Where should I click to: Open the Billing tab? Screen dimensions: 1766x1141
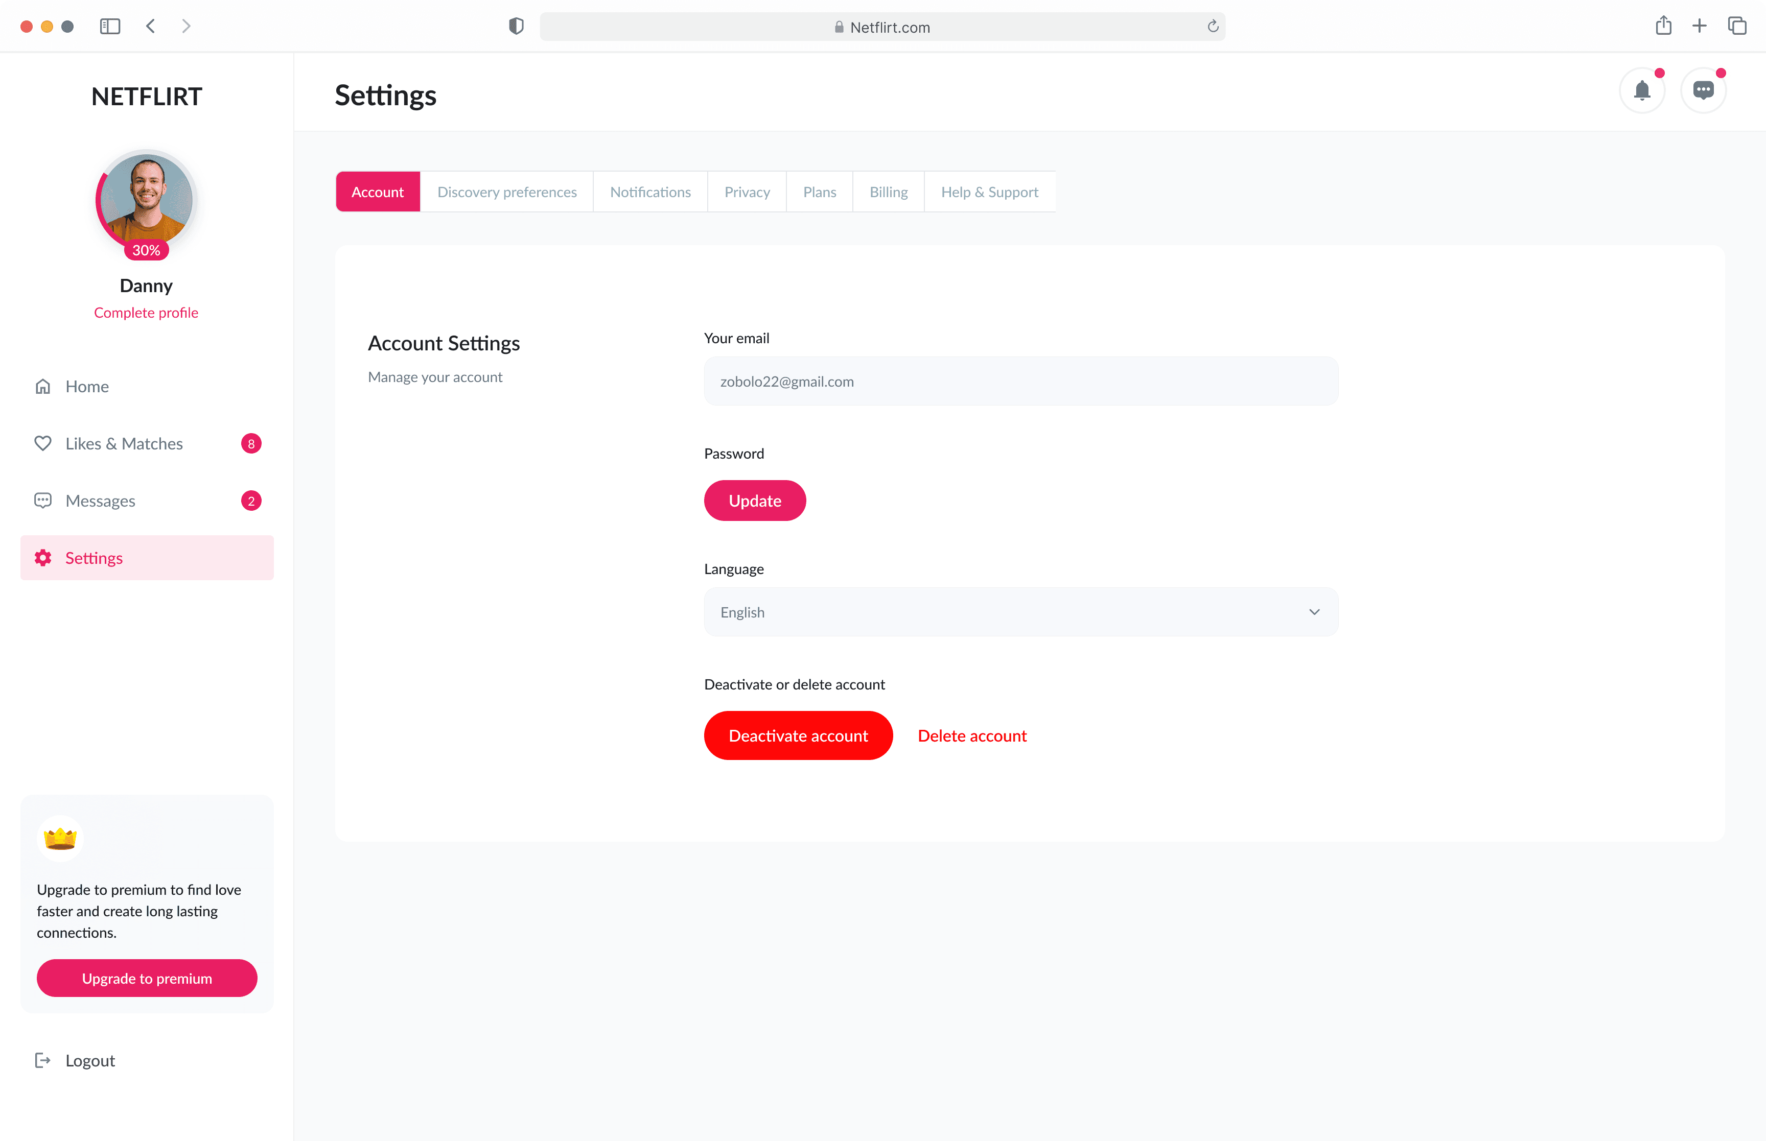coord(888,192)
